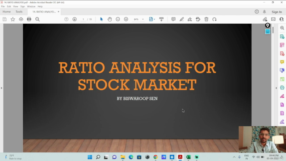
Task: Print the document with printer icon
Action: click(x=29, y=19)
